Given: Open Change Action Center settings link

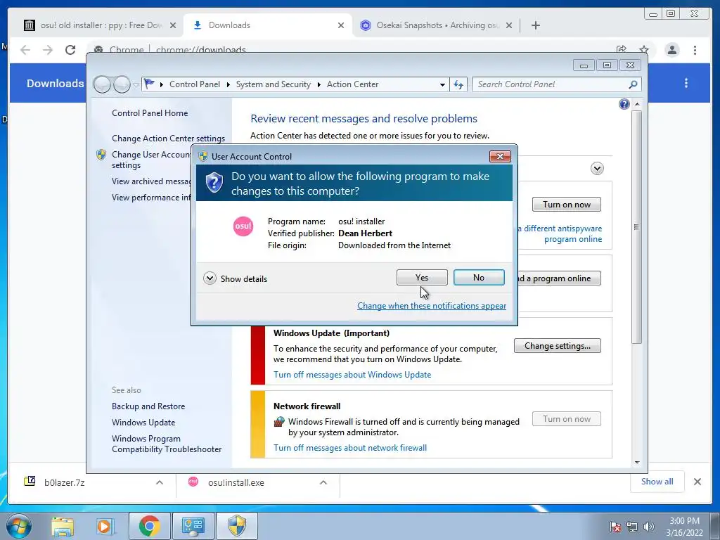Looking at the screenshot, I should tap(168, 139).
